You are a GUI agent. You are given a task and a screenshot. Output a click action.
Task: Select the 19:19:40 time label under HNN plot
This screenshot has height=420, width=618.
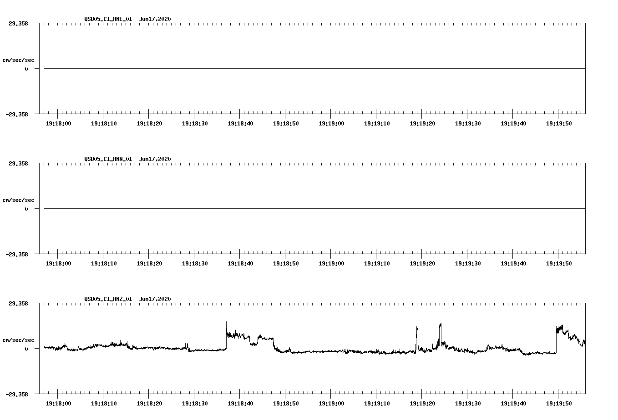pyautogui.click(x=513, y=263)
